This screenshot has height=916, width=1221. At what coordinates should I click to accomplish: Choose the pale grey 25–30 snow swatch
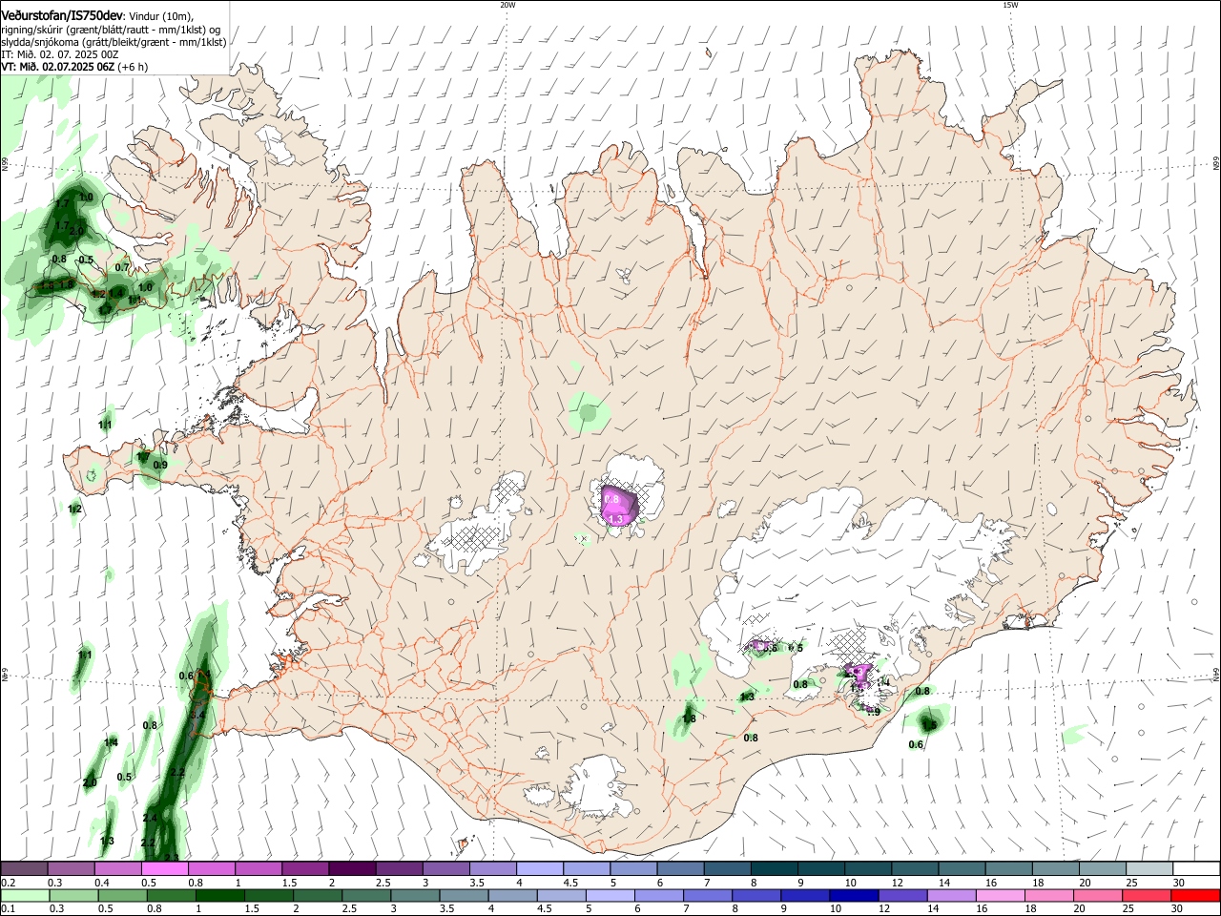click(1149, 868)
